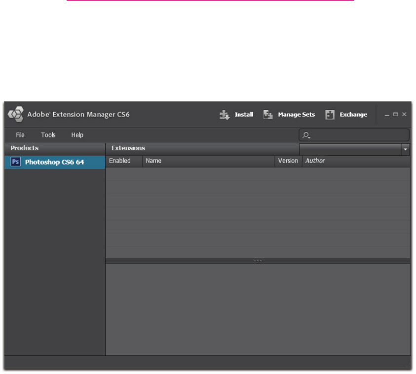The height and width of the screenshot is (374, 416).
Task: Sort by the Author column header
Action: click(356, 161)
